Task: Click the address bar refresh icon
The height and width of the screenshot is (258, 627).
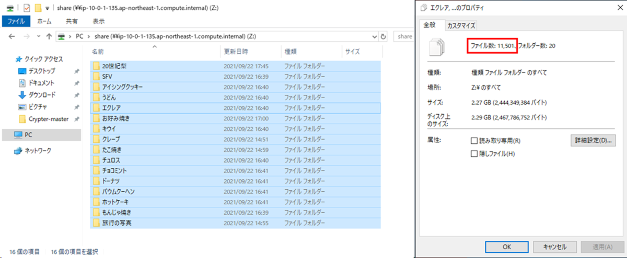Action: pyautogui.click(x=384, y=36)
